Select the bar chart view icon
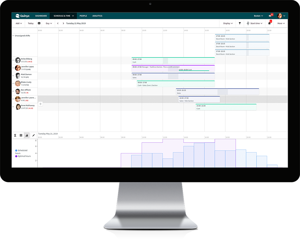 click(x=27, y=135)
